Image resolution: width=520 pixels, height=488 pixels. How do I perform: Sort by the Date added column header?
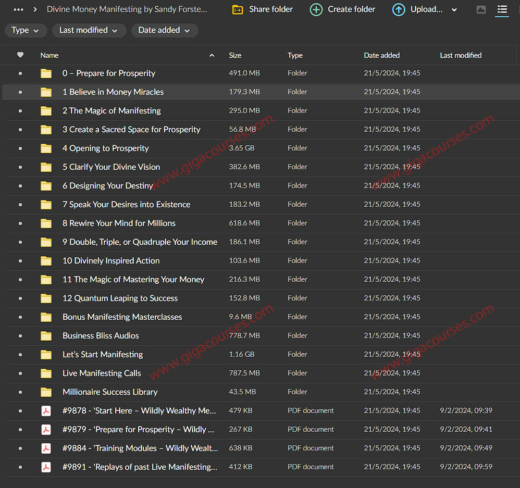coord(381,55)
